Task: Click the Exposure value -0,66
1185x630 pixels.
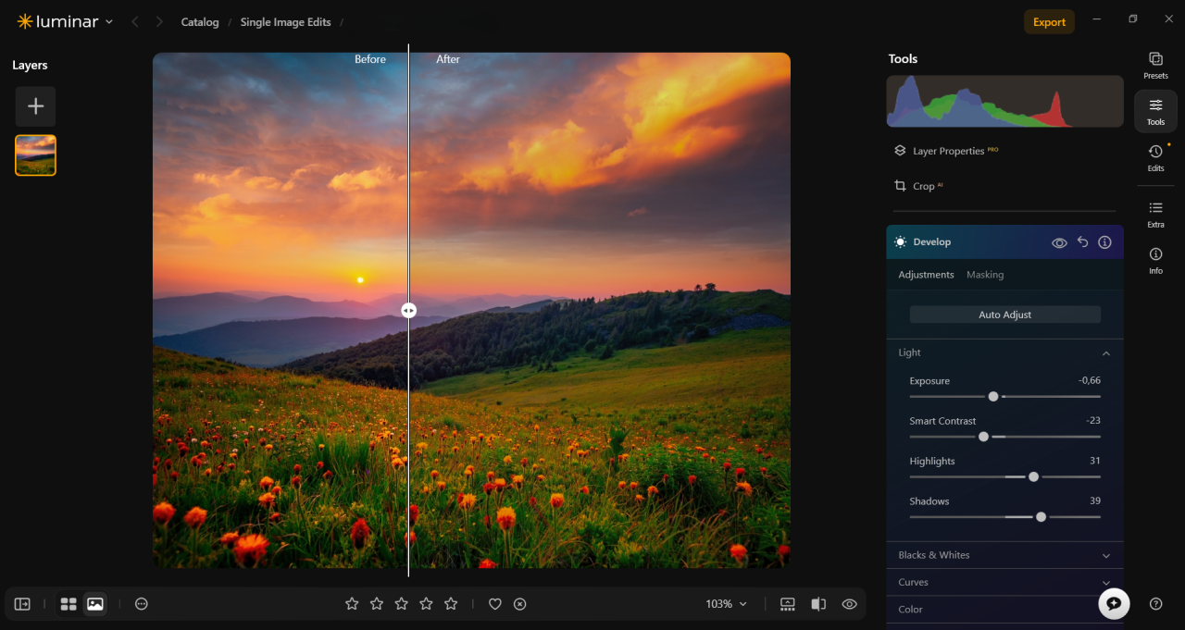Action: (x=1089, y=380)
